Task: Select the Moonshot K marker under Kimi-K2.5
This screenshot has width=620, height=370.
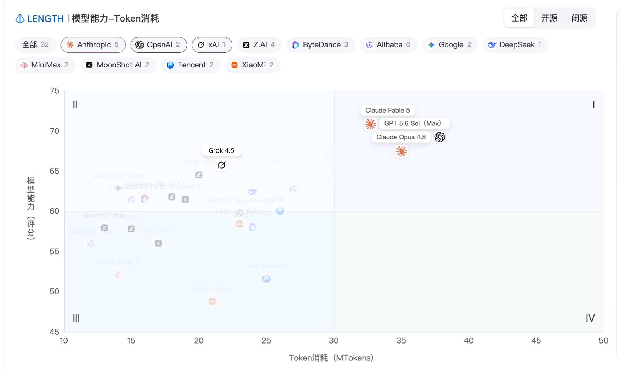Action: 158,243
